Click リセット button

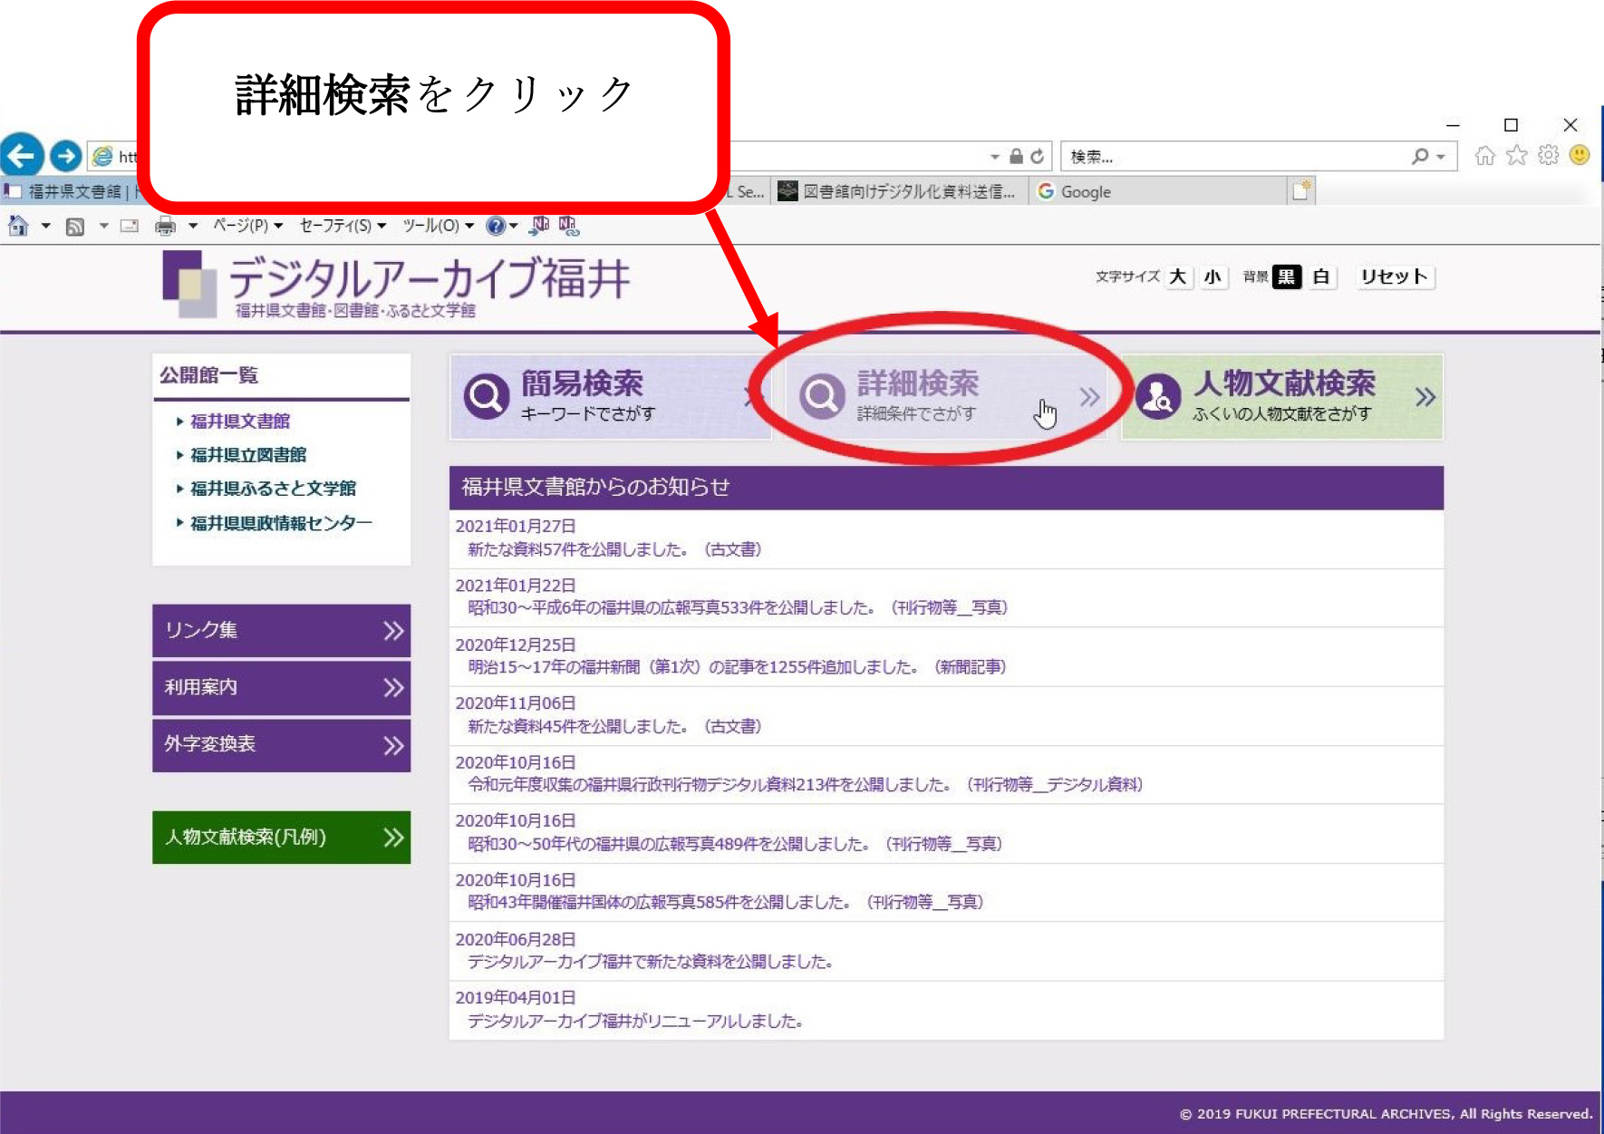pos(1394,276)
